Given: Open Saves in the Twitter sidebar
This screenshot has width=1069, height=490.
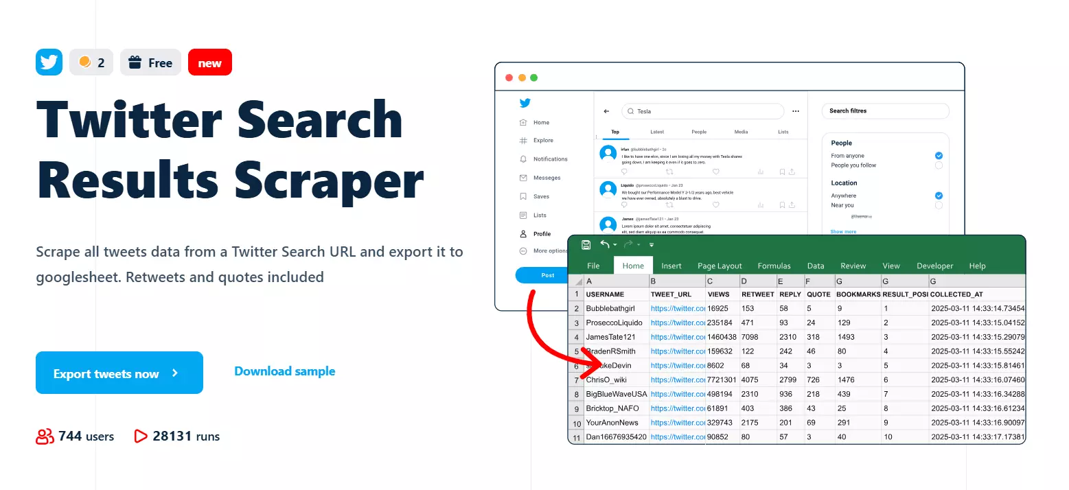Looking at the screenshot, I should (x=535, y=196).
